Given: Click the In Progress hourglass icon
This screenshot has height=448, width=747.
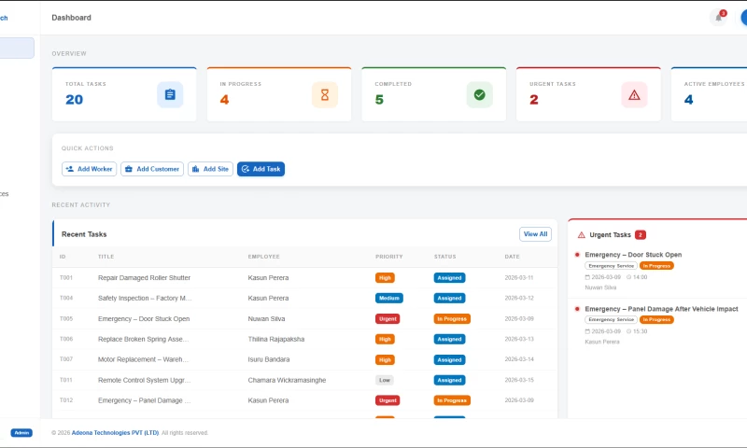Looking at the screenshot, I should 325,95.
